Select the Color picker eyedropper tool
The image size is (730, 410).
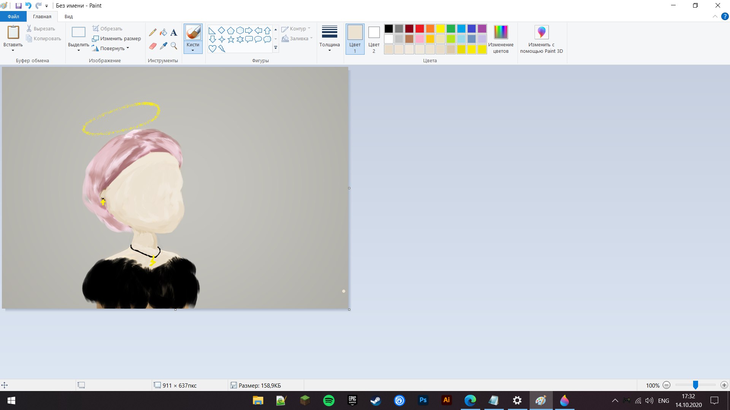tap(163, 46)
